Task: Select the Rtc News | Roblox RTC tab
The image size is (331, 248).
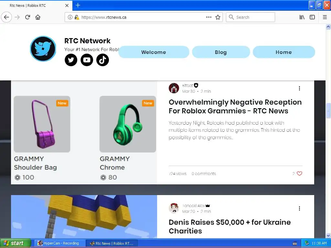Action: click(x=36, y=5)
